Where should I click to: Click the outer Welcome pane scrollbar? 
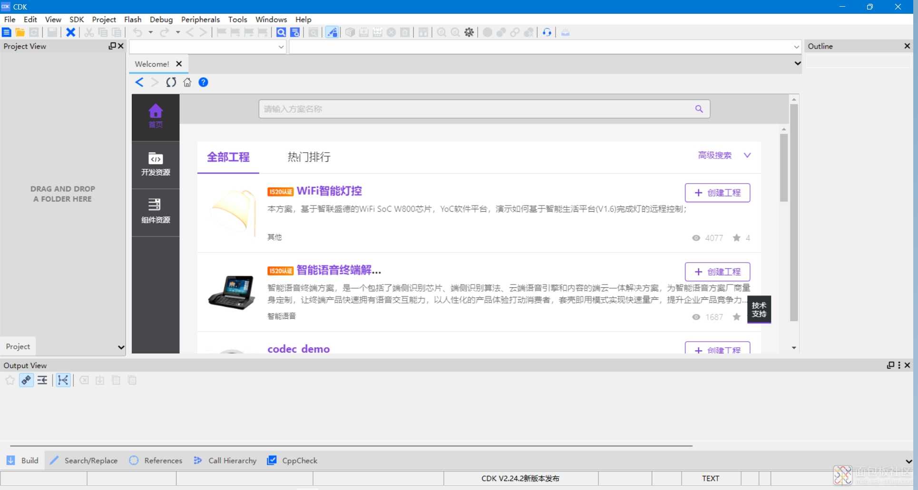click(794, 213)
